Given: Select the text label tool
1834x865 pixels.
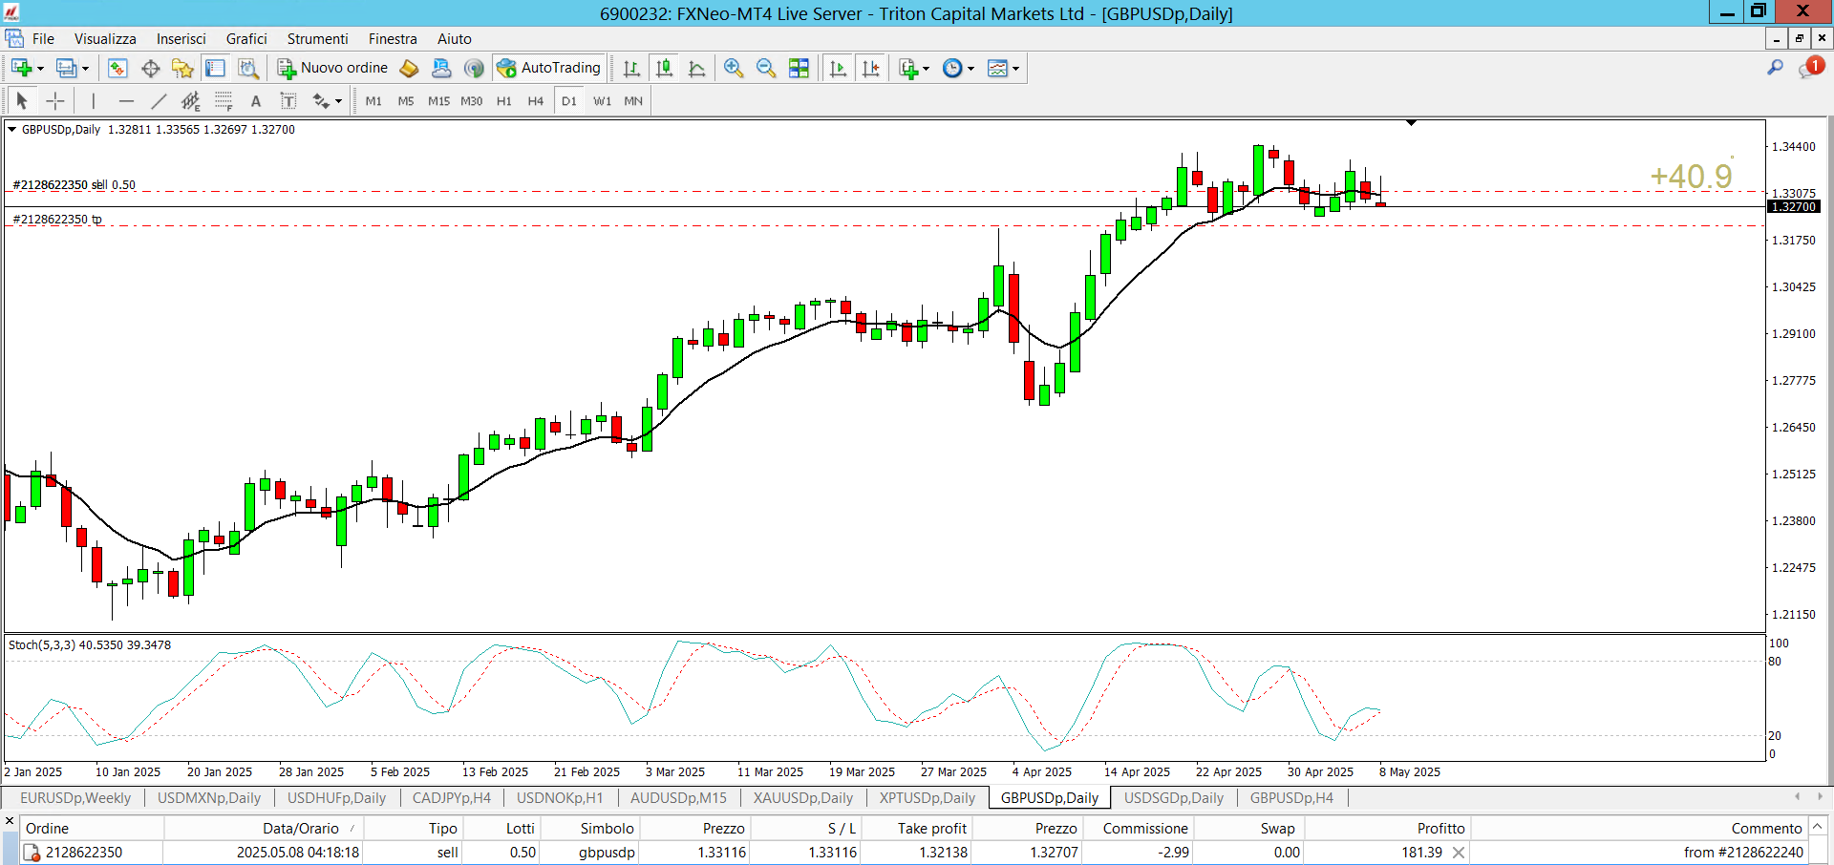Looking at the screenshot, I should (x=288, y=100).
